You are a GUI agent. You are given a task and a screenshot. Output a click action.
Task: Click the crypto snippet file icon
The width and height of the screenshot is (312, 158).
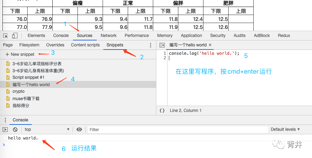coord(8,91)
